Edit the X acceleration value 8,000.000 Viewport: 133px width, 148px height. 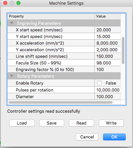108,43
